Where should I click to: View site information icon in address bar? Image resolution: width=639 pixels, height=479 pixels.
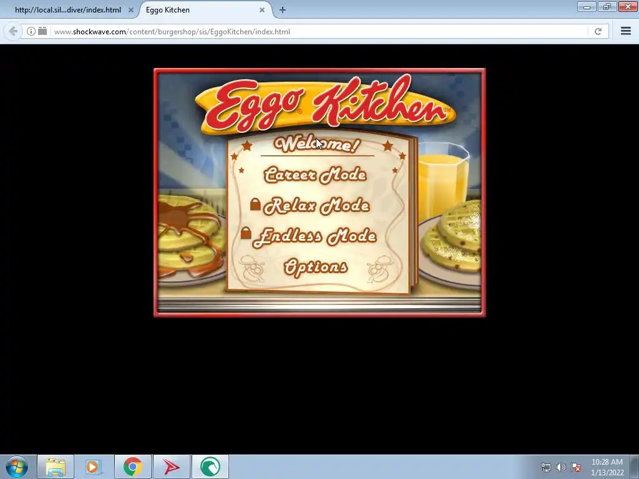tap(31, 31)
